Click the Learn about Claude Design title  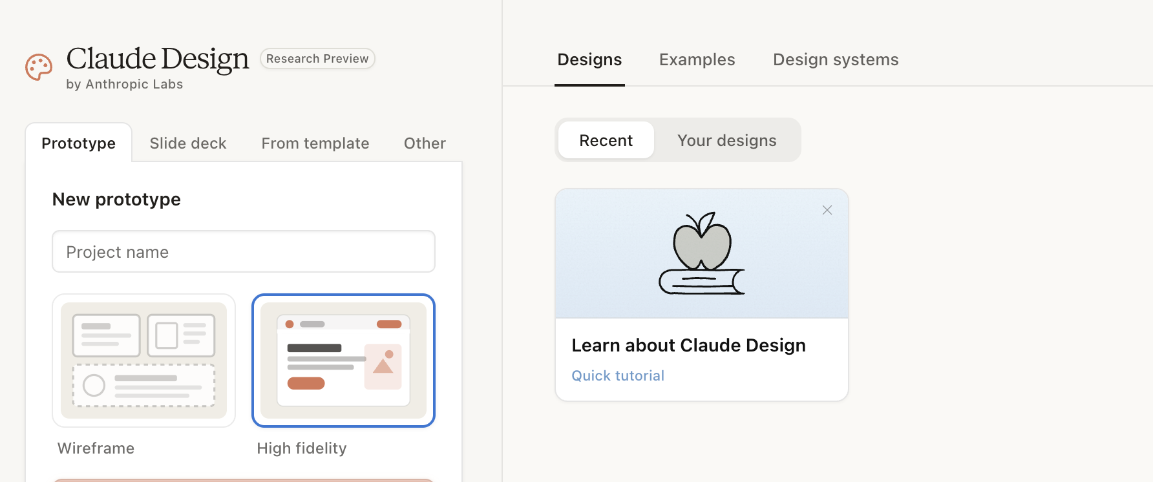[688, 345]
